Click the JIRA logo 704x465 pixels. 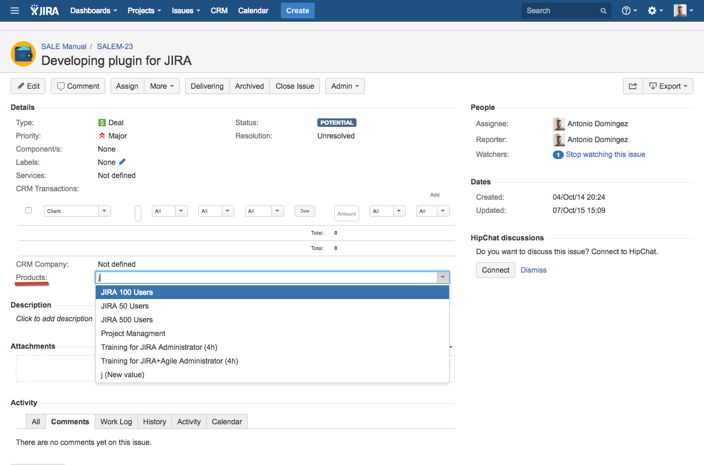click(x=45, y=11)
